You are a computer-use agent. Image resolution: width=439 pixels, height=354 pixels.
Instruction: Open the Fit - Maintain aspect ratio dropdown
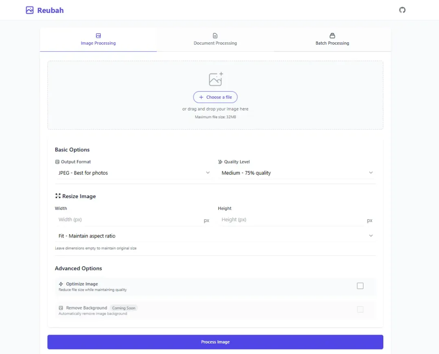pos(215,236)
